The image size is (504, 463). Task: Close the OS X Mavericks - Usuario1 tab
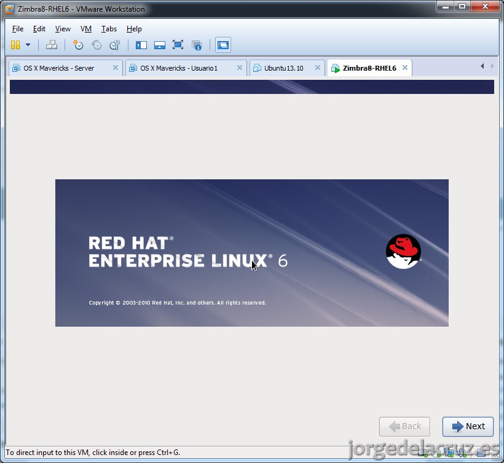[240, 68]
